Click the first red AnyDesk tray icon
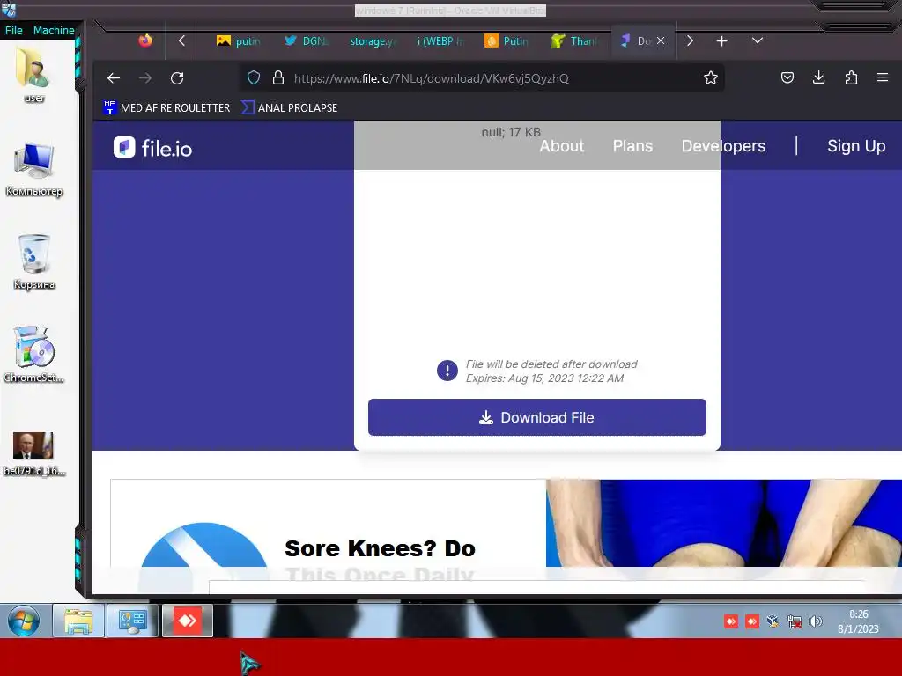Viewport: 902px width, 676px height. [x=731, y=621]
